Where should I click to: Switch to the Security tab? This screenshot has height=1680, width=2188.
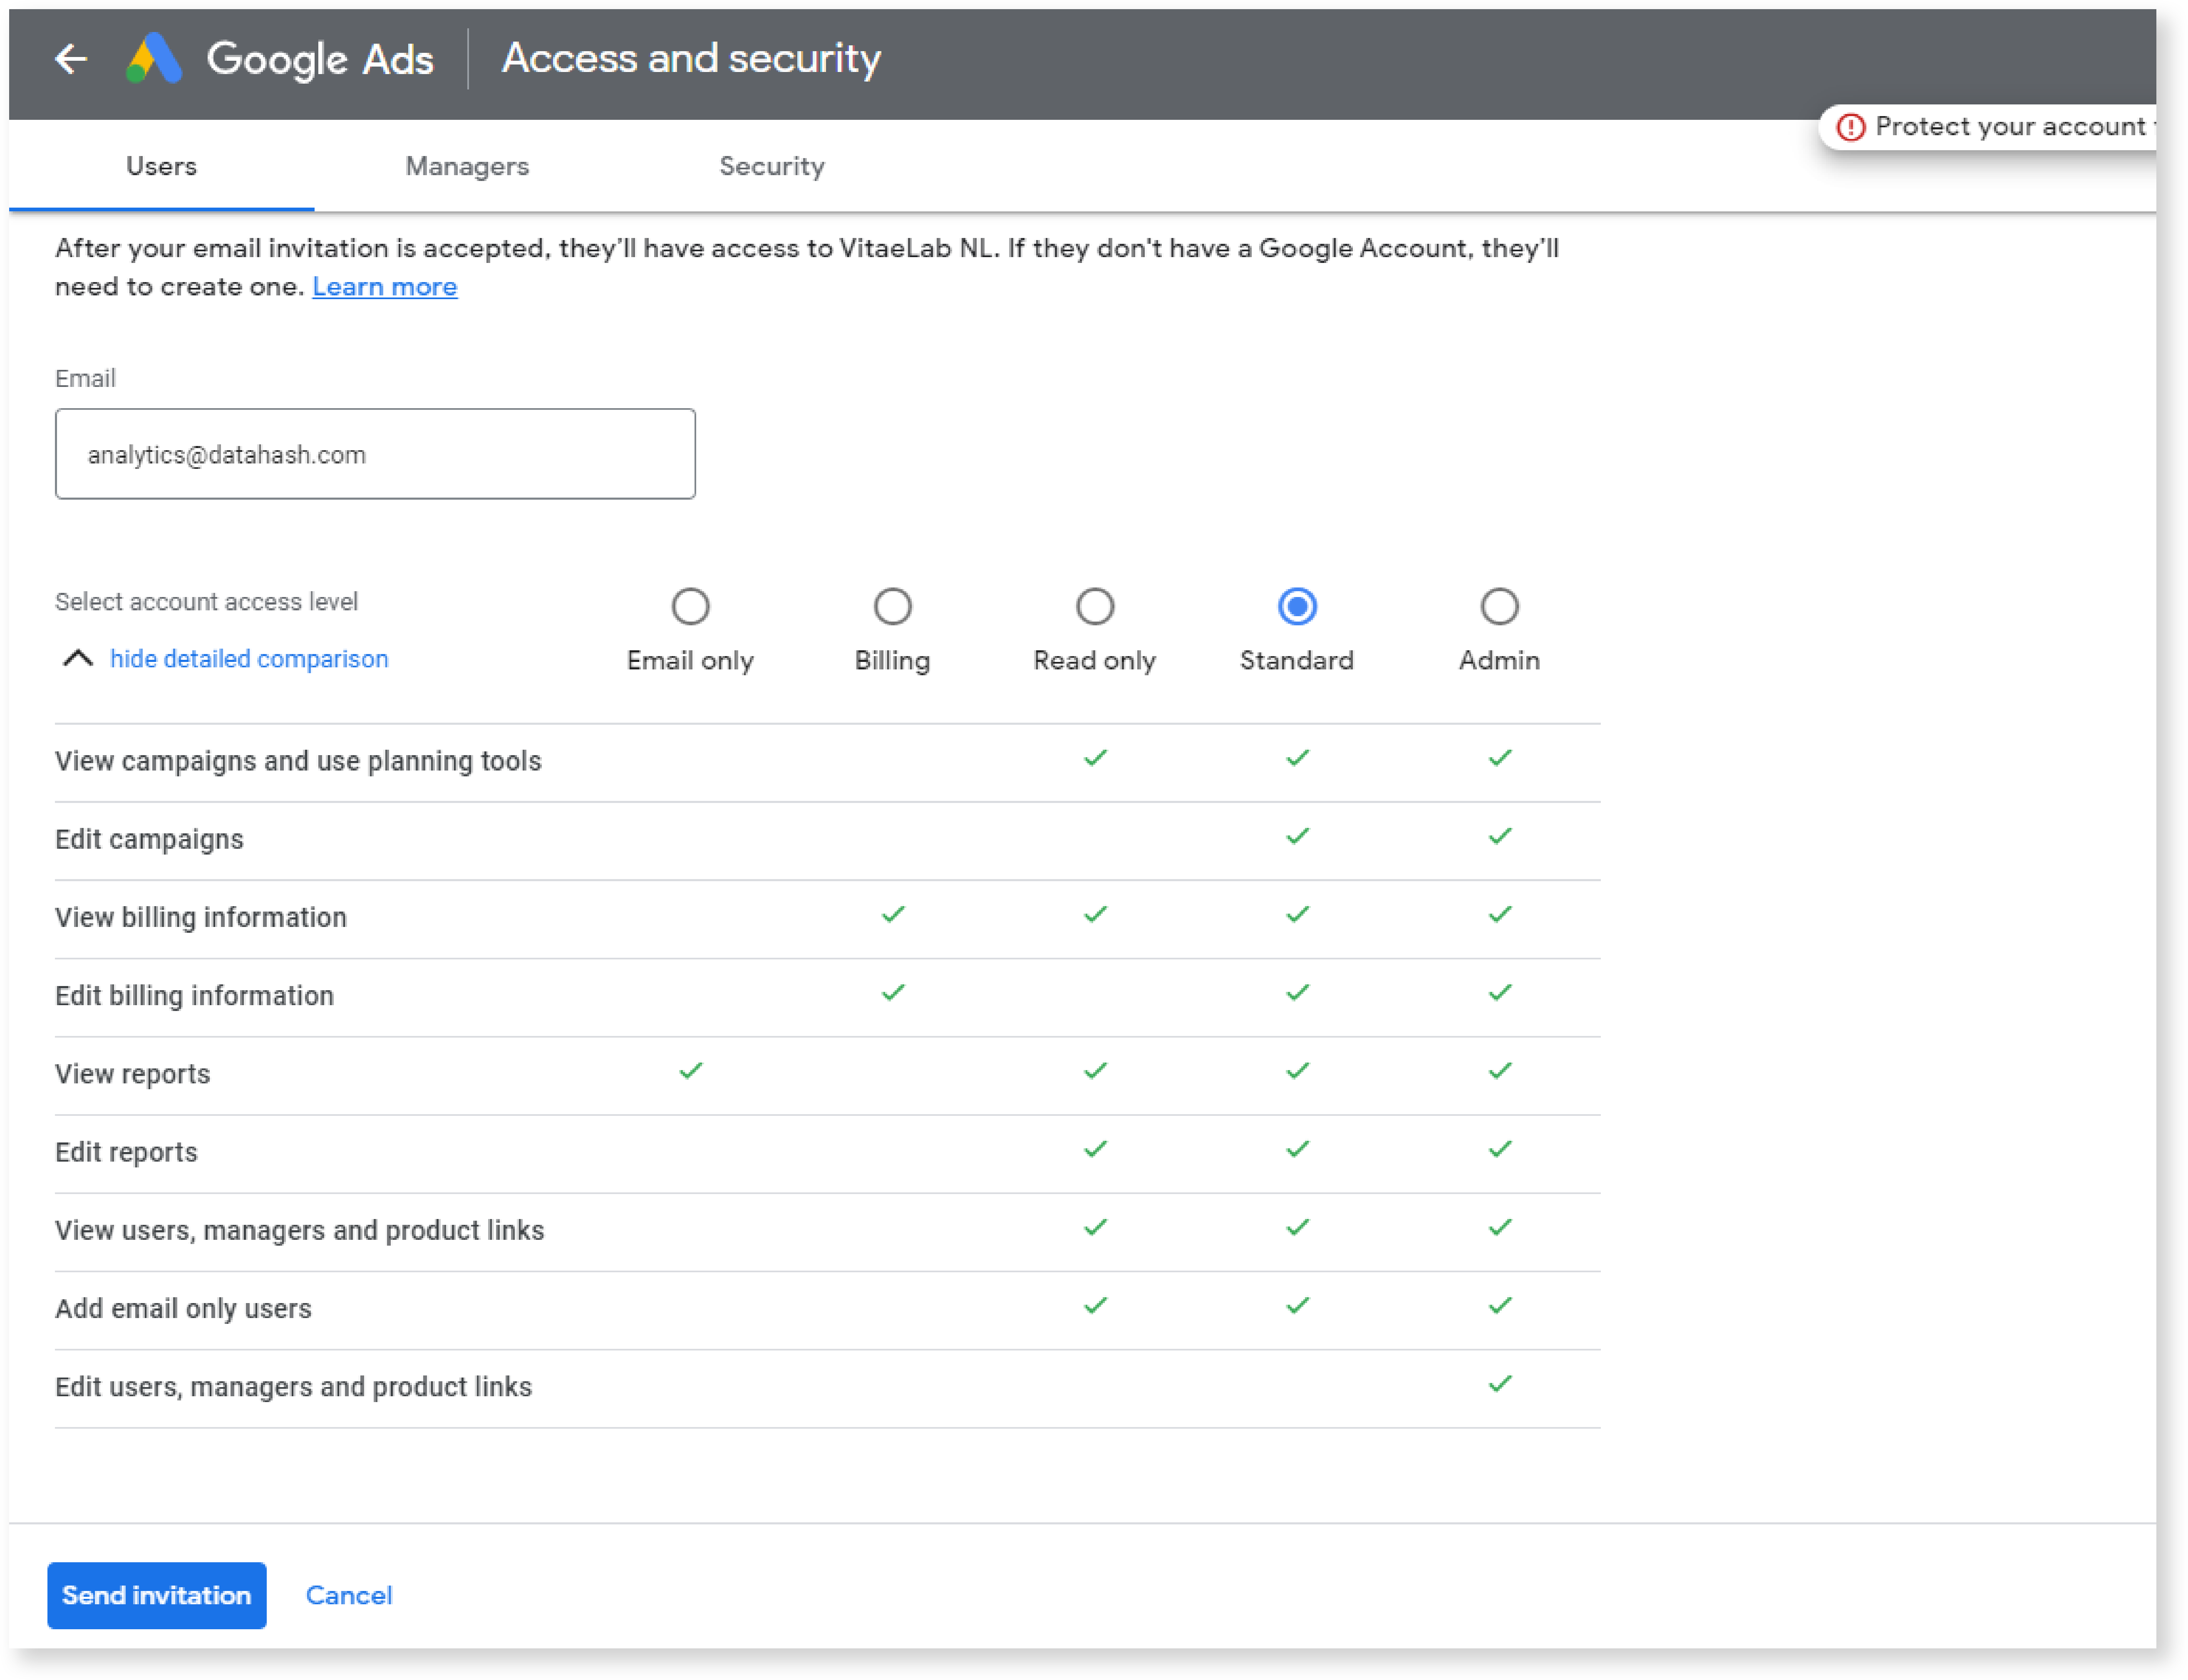click(x=771, y=166)
